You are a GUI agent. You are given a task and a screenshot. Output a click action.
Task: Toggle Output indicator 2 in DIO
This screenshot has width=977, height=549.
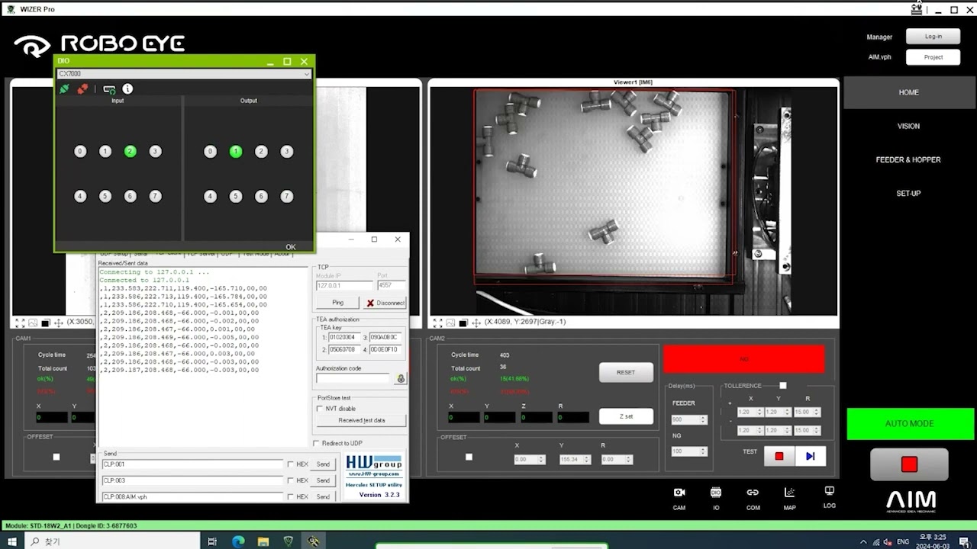(x=261, y=152)
